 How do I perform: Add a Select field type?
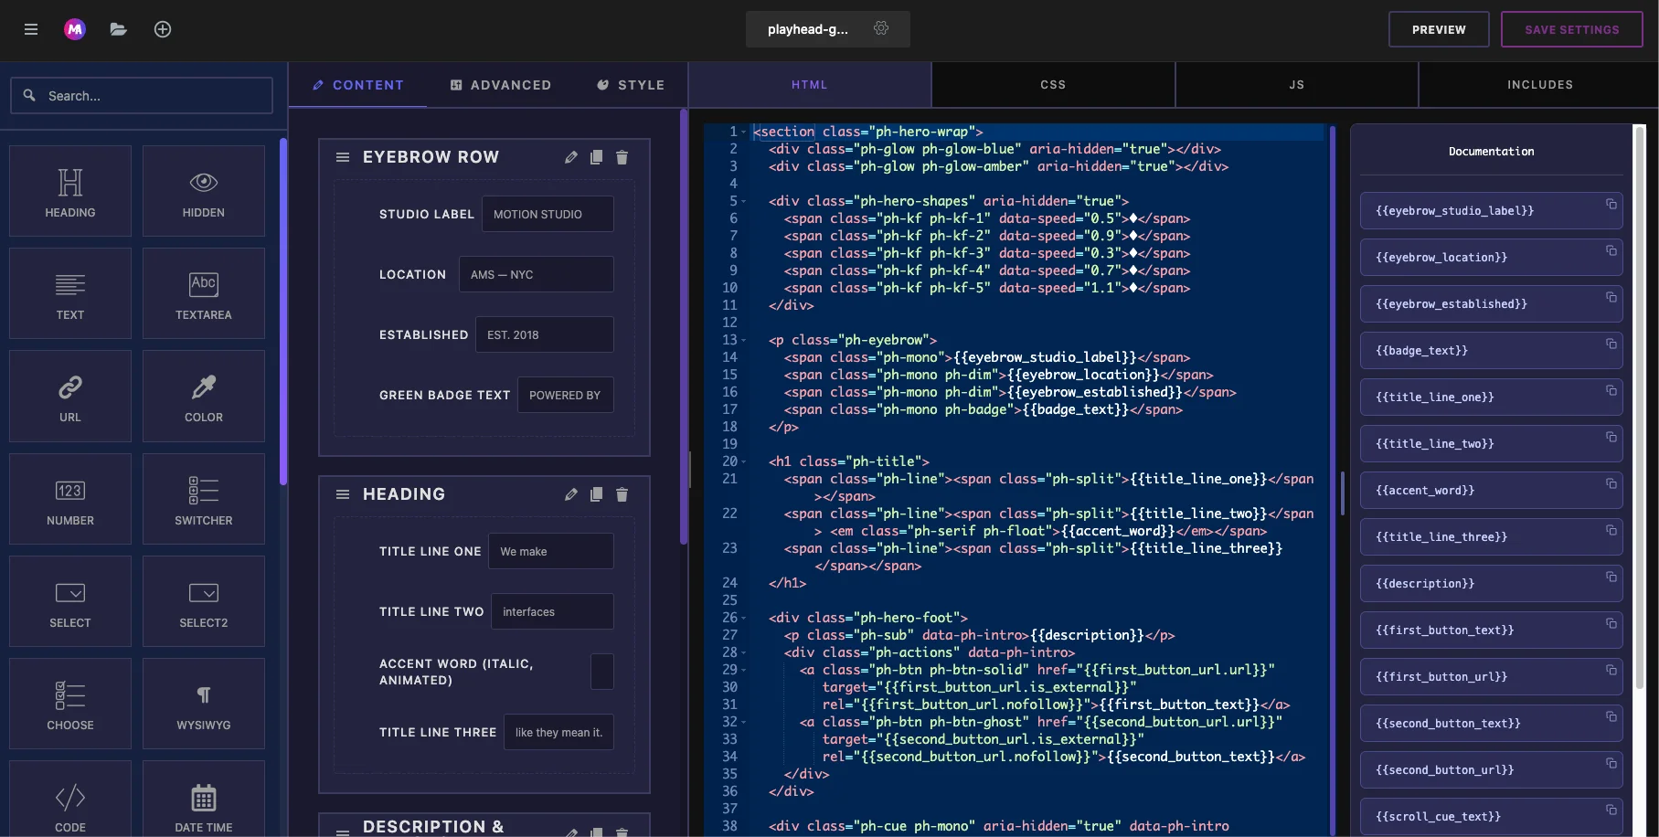click(70, 601)
